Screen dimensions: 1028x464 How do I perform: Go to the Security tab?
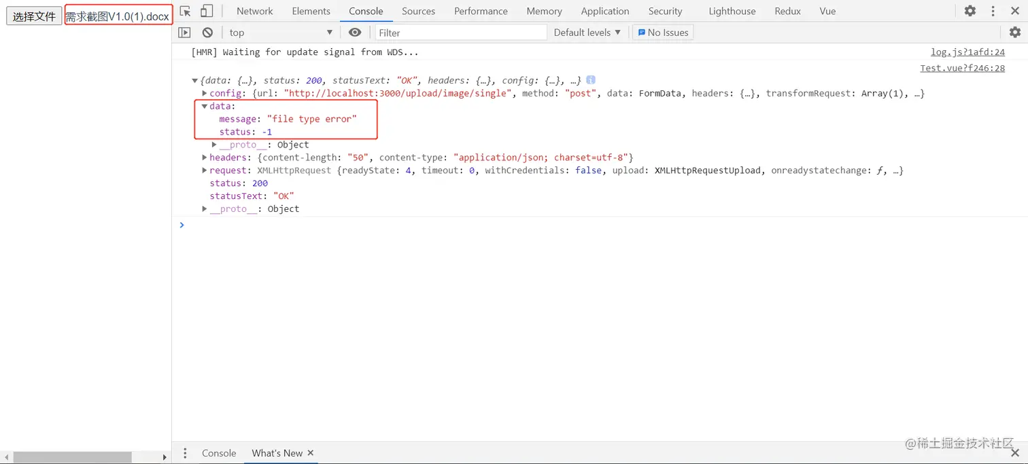click(x=665, y=11)
